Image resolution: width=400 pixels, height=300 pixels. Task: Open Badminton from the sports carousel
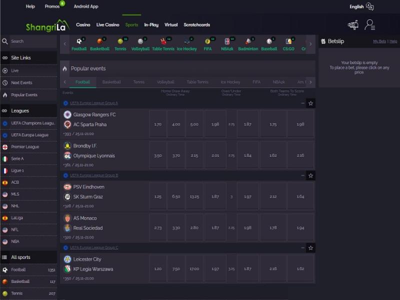248,44
